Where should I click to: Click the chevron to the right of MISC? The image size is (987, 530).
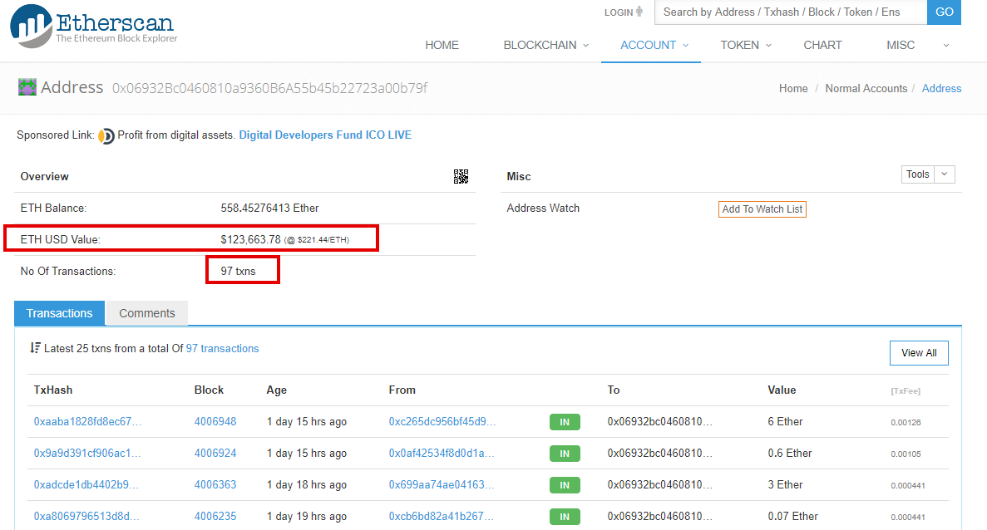[x=946, y=45]
